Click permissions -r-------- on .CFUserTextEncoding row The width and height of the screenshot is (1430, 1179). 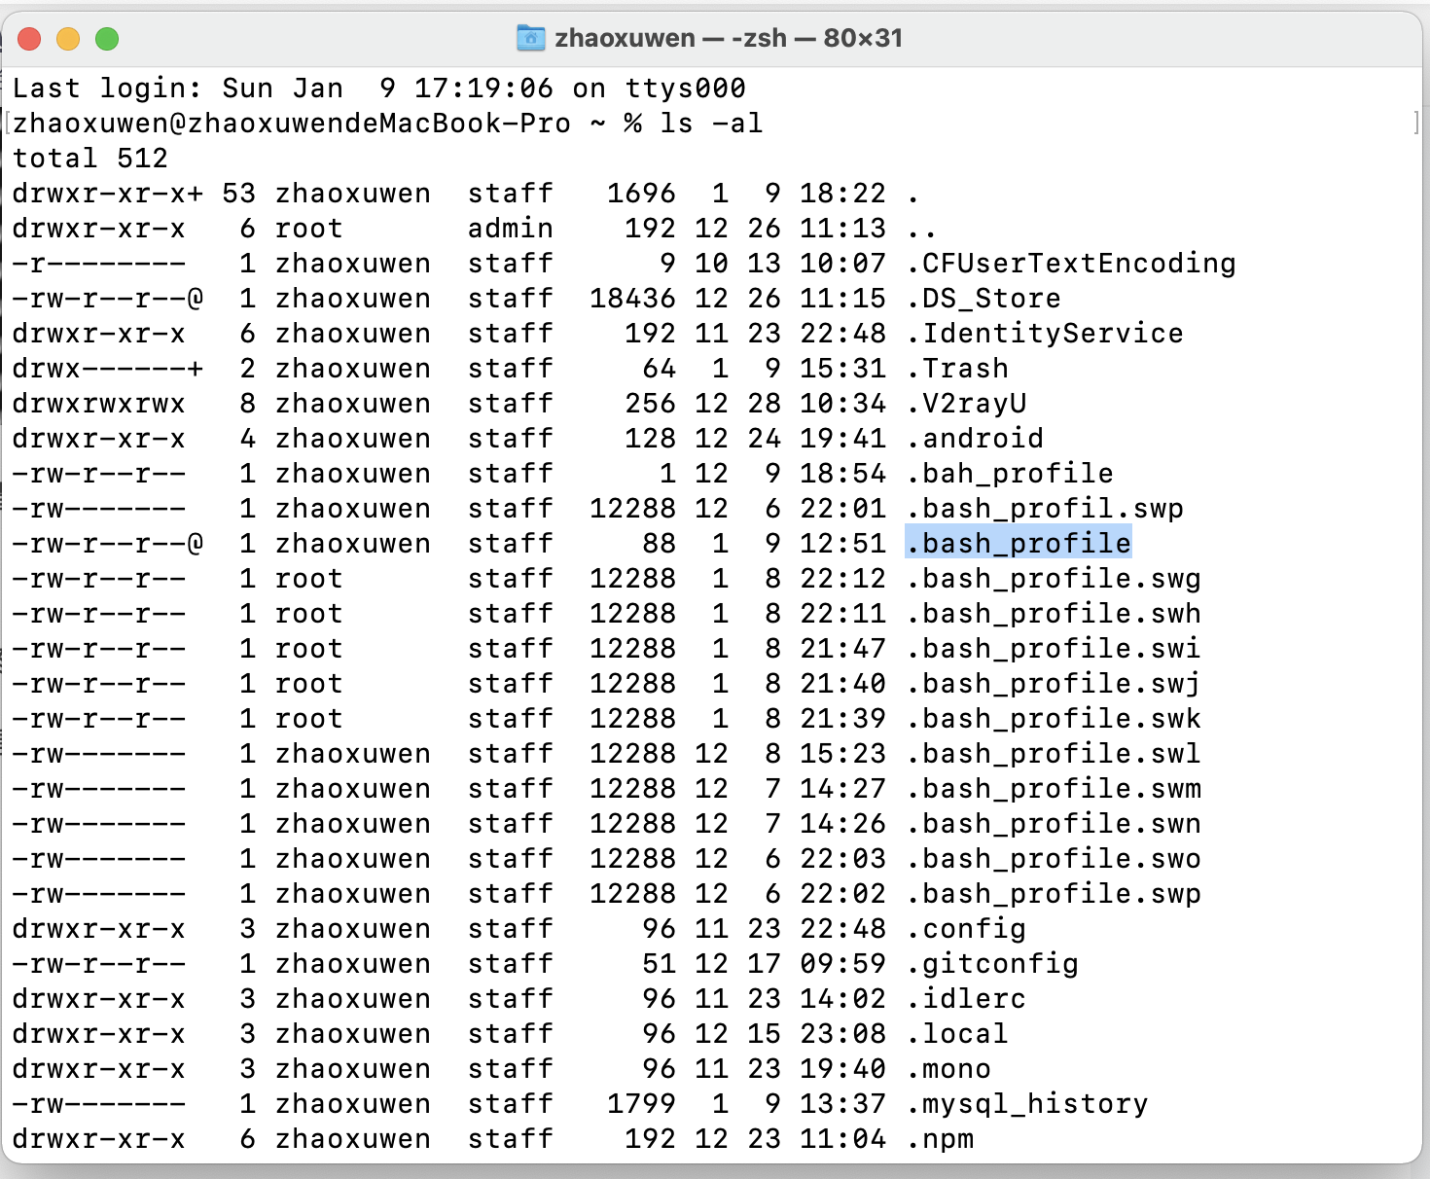pyautogui.click(x=98, y=263)
